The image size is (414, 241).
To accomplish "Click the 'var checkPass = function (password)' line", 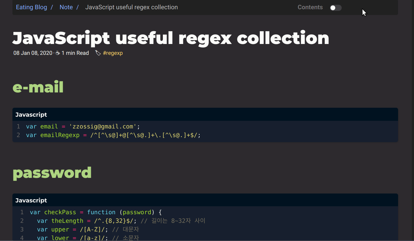I will [x=96, y=212].
